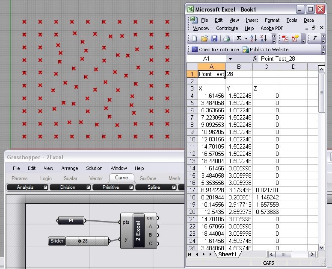Image resolution: width=332 pixels, height=269 pixels.
Task: Open the Grasshopper Solution menu
Action: pyautogui.click(x=94, y=168)
